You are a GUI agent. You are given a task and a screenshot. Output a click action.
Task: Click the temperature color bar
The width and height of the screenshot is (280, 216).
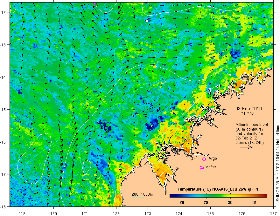[x=218, y=196]
